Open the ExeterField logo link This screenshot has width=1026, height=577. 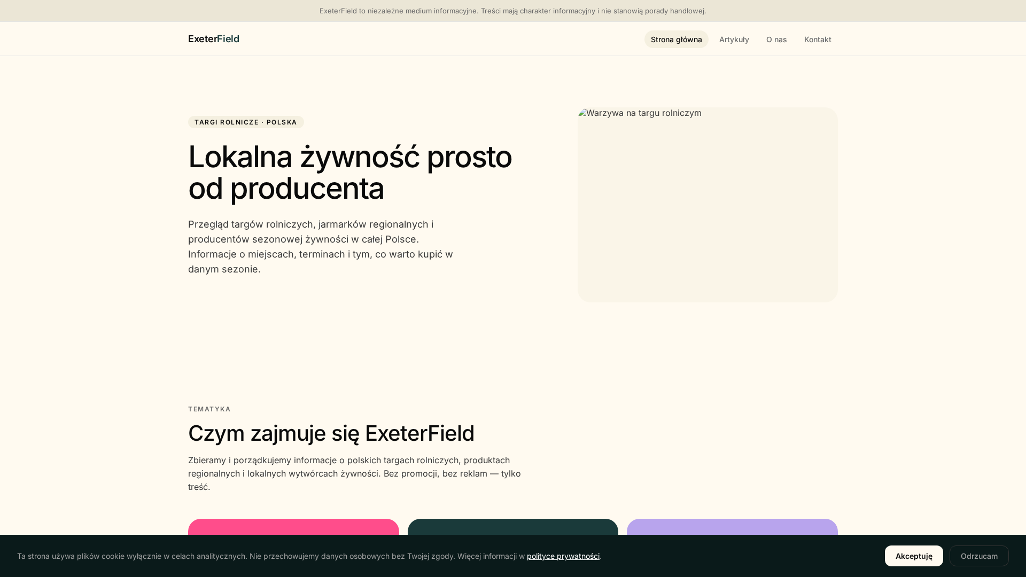coord(214,39)
